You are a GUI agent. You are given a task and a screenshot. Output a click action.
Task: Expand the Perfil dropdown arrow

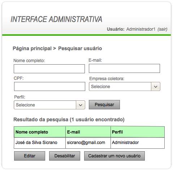coord(81,105)
